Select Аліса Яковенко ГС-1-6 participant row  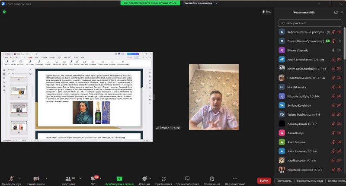pos(310,151)
